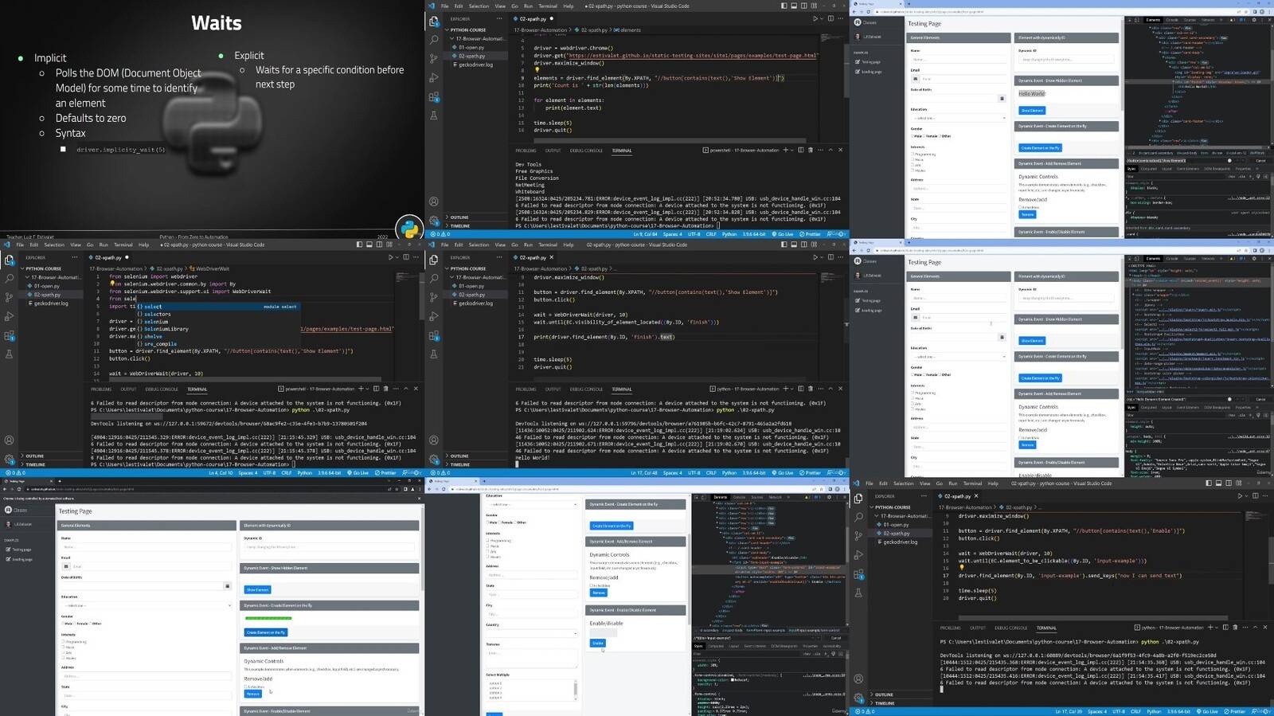Expand TIMELINE in the 'input-example' VS Code window
Image resolution: width=1274 pixels, height=716 pixels.
pyautogui.click(x=885, y=703)
